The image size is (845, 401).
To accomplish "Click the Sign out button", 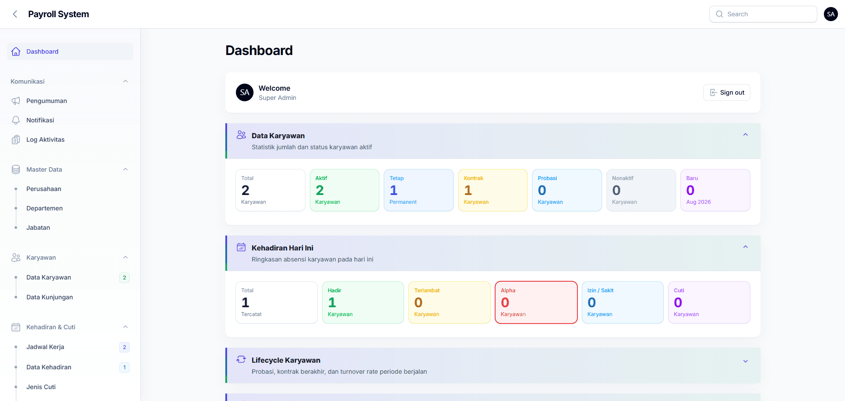I will pos(727,92).
